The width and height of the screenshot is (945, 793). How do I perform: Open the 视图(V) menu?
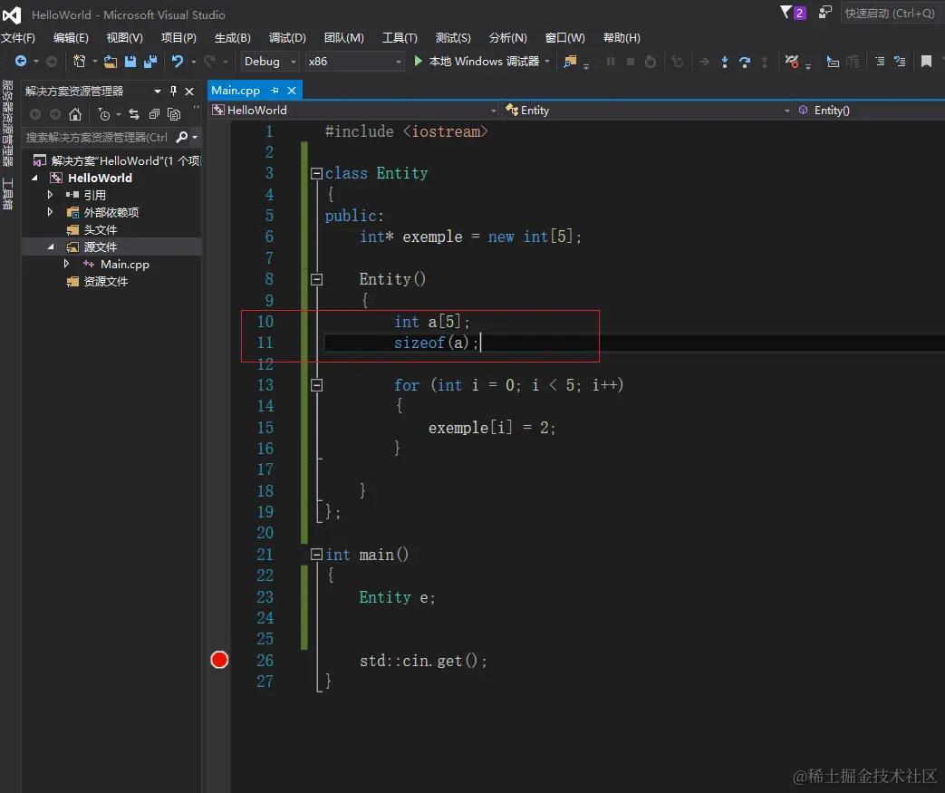coord(125,38)
